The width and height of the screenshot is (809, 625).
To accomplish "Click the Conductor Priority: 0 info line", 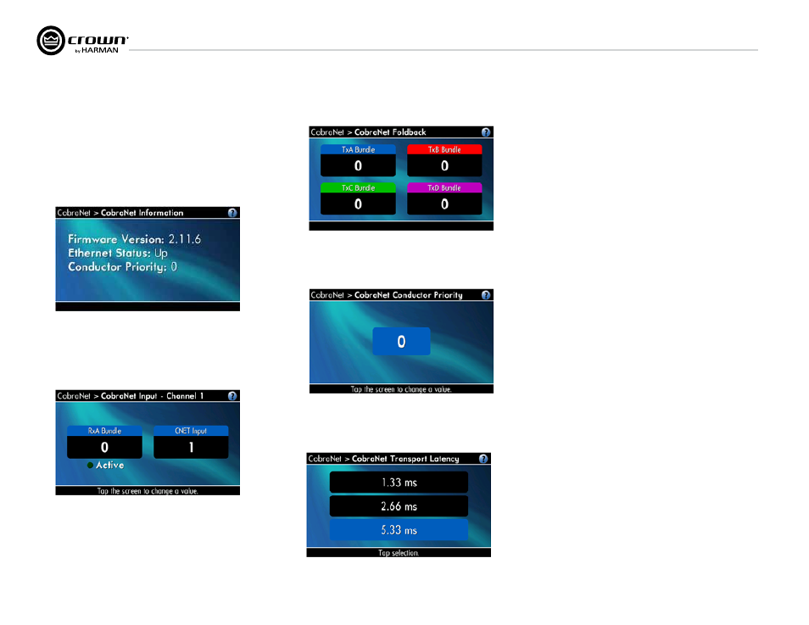I will point(122,267).
